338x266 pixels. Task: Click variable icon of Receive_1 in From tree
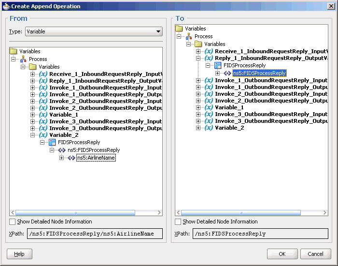point(43,74)
